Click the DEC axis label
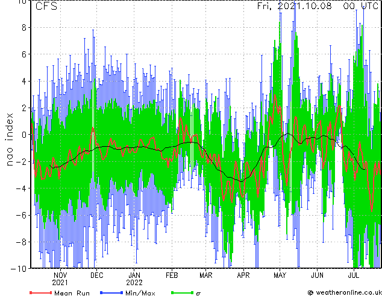The width and height of the screenshot is (382, 296). click(97, 275)
